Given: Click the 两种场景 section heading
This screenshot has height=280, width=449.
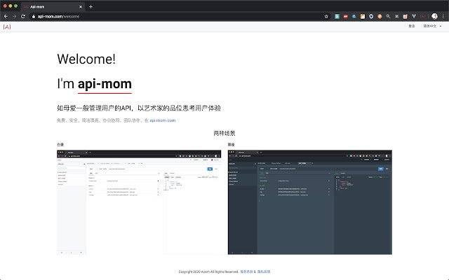Looking at the screenshot, I should pyautogui.click(x=224, y=133).
